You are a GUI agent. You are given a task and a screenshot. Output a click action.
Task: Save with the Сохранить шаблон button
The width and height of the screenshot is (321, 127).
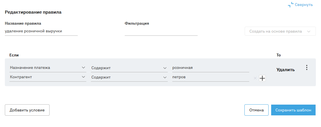pos(293,110)
